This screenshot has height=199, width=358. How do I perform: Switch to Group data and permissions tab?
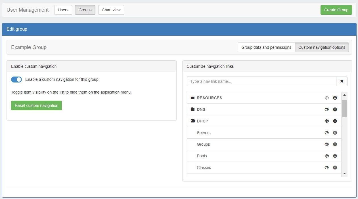click(x=266, y=47)
